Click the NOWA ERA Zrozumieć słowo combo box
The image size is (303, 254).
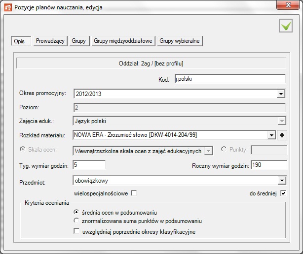174,135
